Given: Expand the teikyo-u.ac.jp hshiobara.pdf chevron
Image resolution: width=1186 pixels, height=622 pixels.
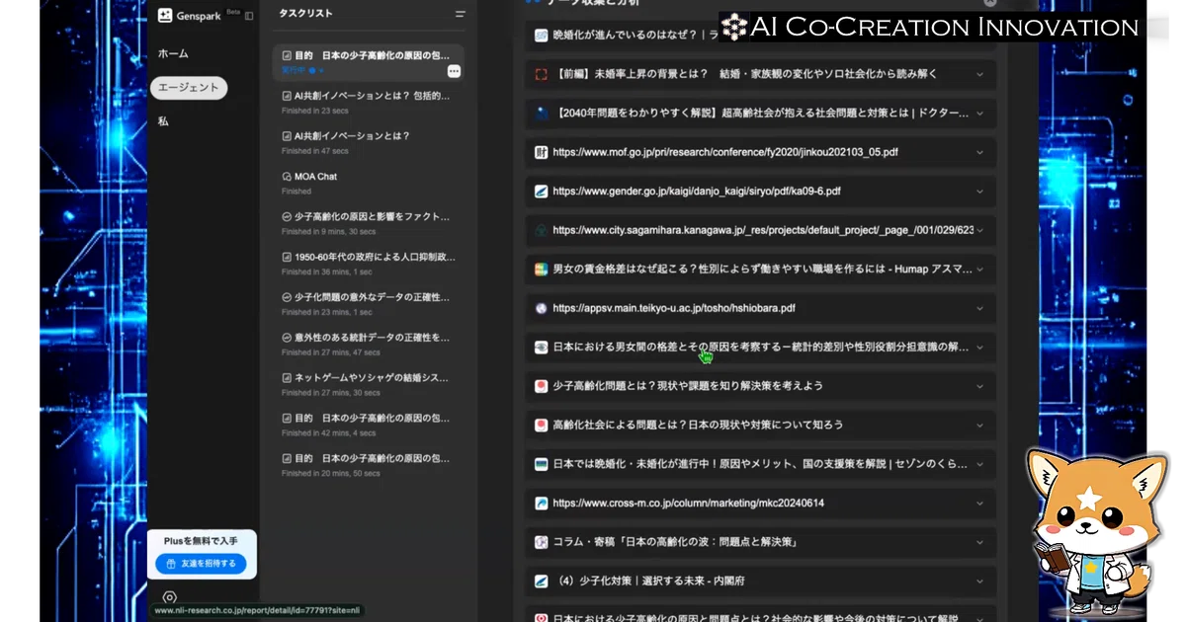Looking at the screenshot, I should point(979,308).
